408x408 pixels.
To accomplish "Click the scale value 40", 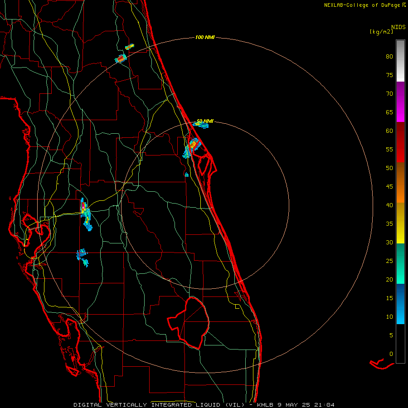I will tap(389, 205).
